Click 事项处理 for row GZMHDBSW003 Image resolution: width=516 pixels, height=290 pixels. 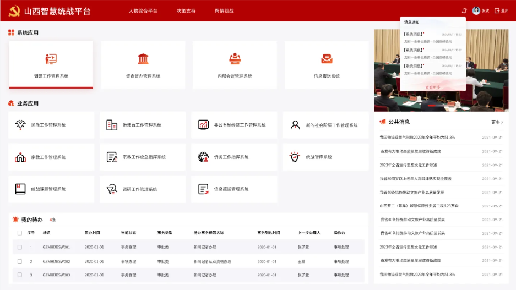pyautogui.click(x=341, y=275)
